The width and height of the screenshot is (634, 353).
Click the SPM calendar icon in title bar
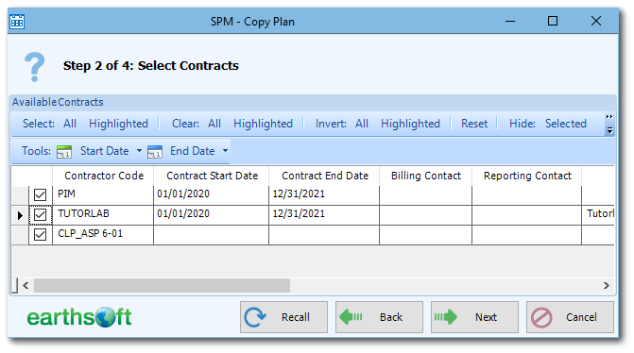tap(17, 21)
